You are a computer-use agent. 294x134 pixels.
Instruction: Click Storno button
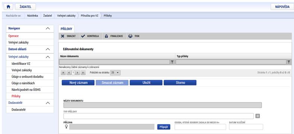tap(180, 83)
